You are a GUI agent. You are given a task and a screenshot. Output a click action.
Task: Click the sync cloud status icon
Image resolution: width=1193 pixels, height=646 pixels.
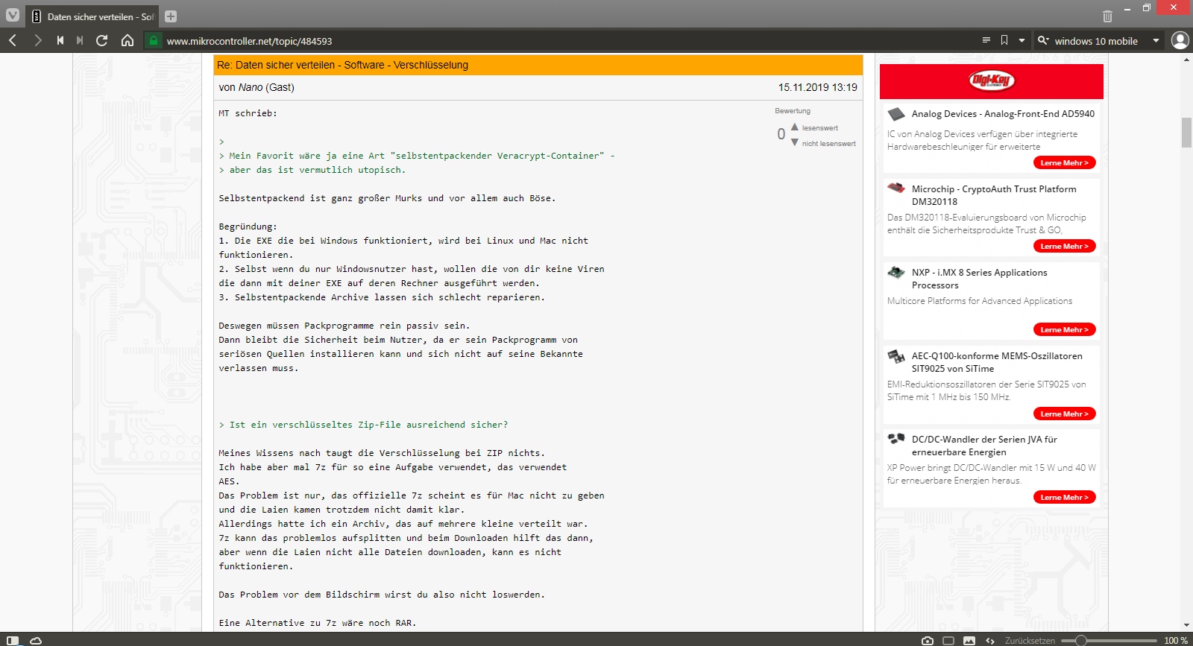click(x=35, y=640)
